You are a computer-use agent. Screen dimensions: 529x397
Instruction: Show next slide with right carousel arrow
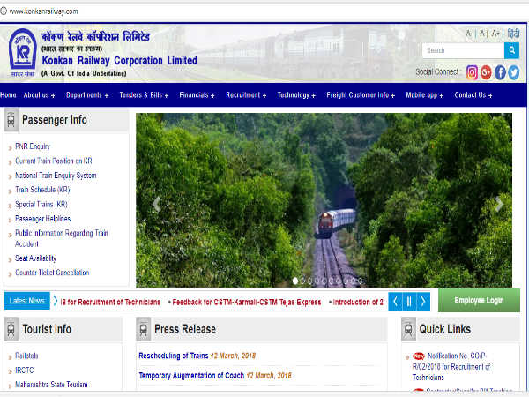(499, 204)
